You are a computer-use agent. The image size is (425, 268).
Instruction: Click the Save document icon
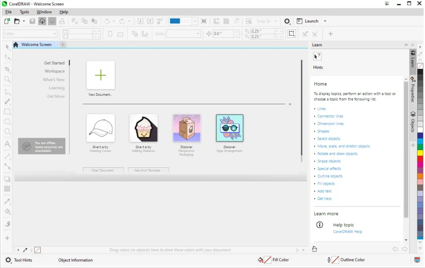[32, 21]
